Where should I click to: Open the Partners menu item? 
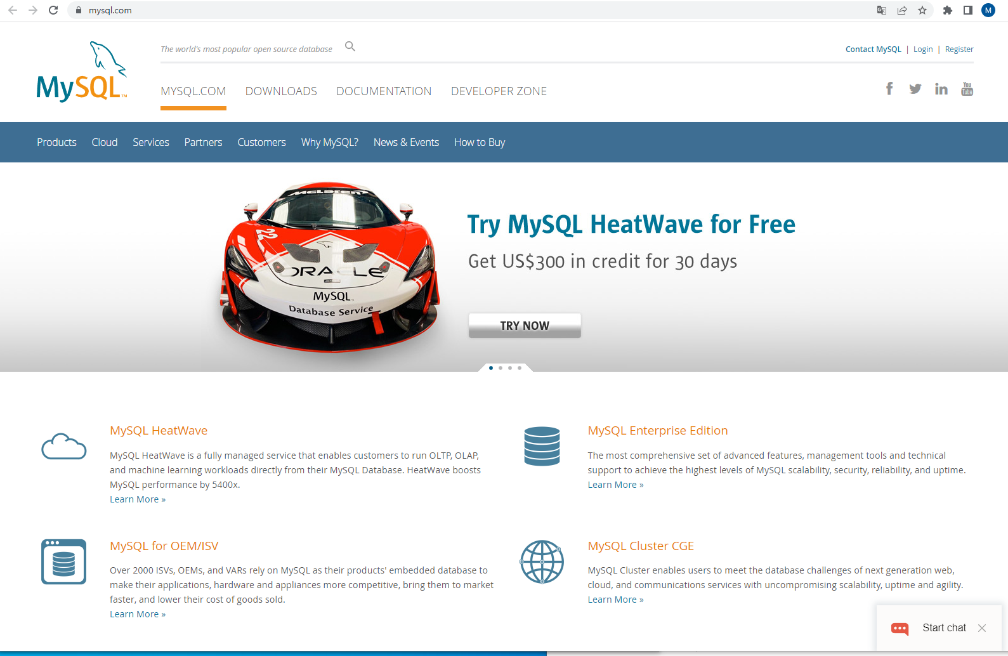point(203,142)
